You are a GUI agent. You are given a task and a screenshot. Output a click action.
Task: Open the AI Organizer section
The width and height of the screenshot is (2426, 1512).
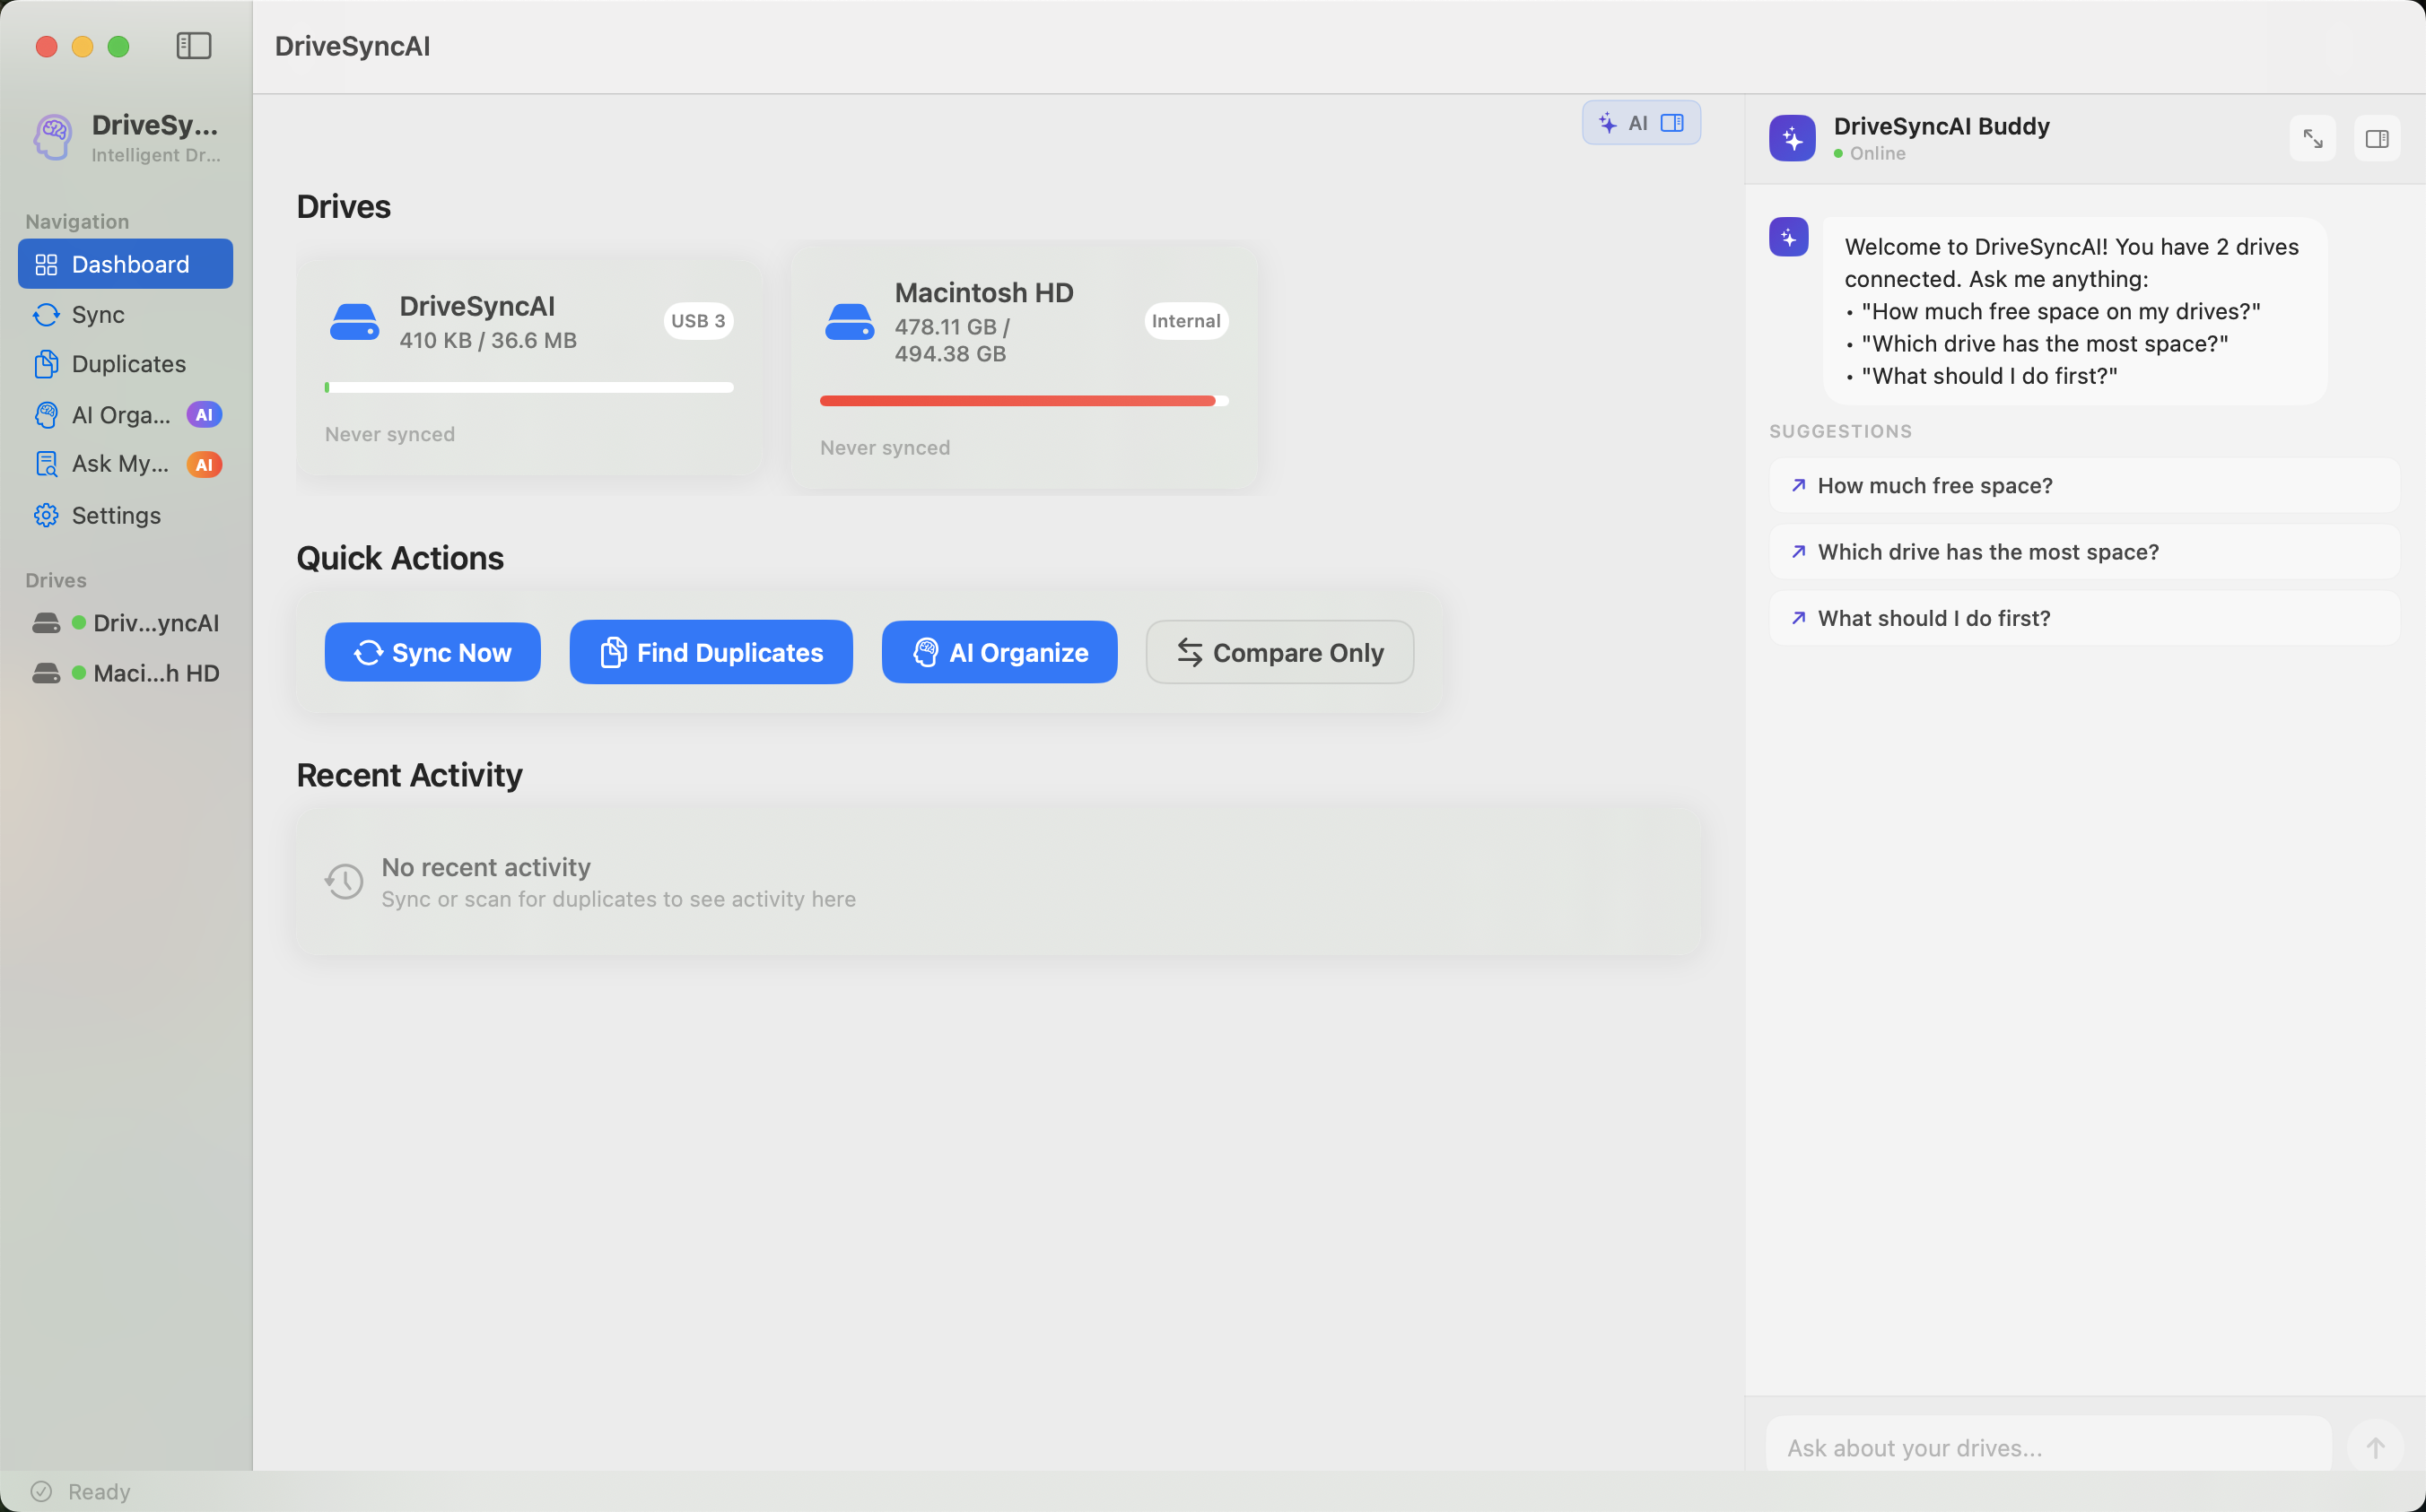tap(125, 414)
